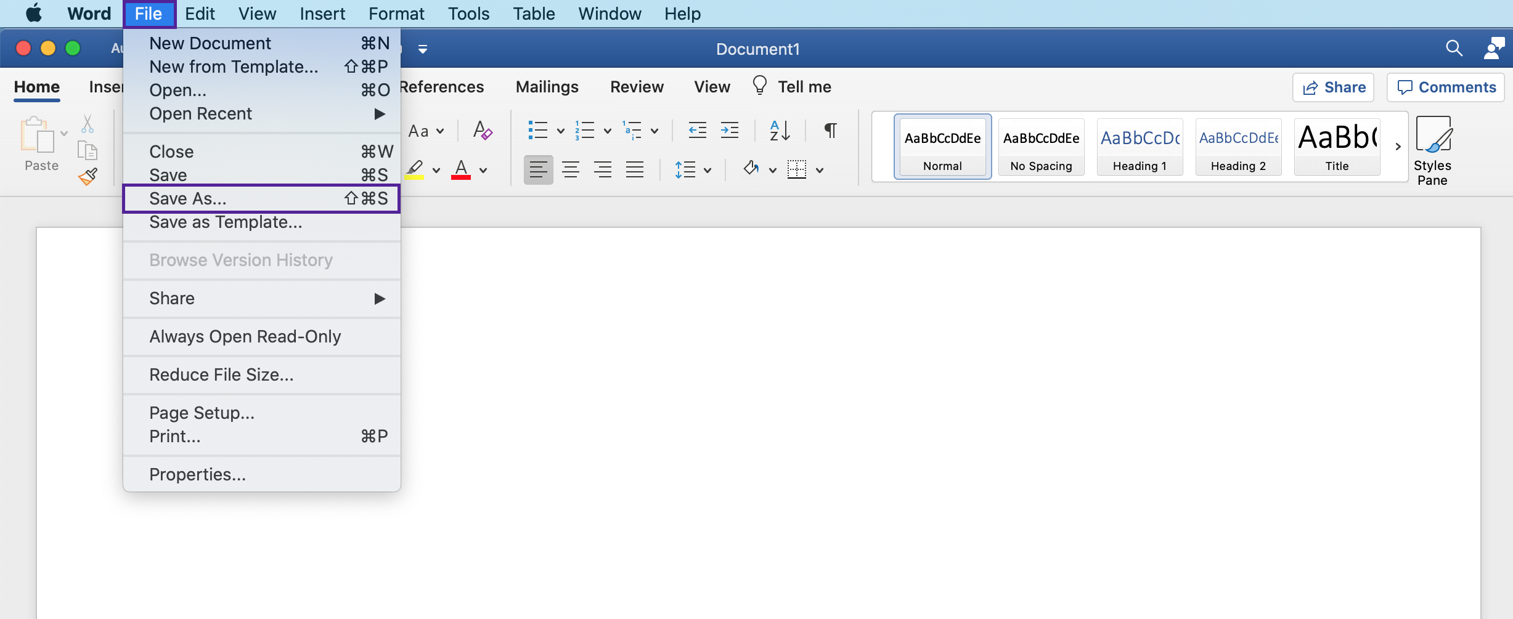Customize Quick Access Toolbar arrow
The image size is (1513, 619).
click(423, 49)
